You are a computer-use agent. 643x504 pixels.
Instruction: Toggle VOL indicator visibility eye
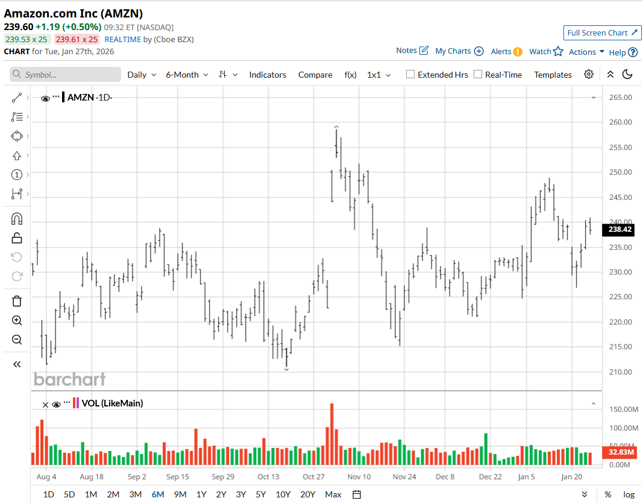(56, 405)
